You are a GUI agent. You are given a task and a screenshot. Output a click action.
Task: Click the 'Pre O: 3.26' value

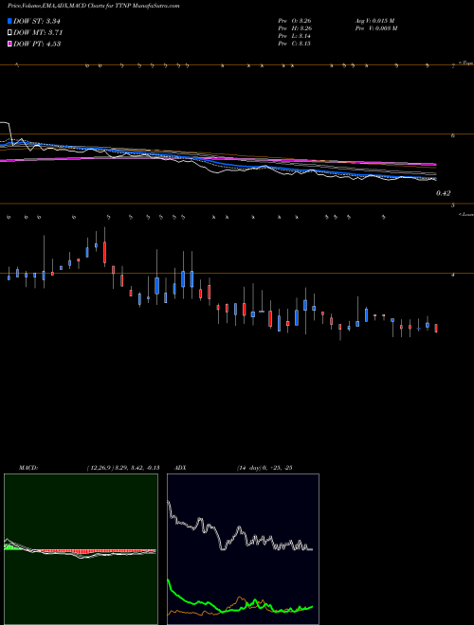(x=295, y=20)
